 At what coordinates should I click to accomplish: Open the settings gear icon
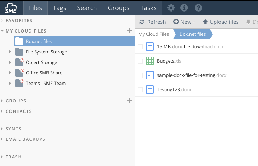171,8
